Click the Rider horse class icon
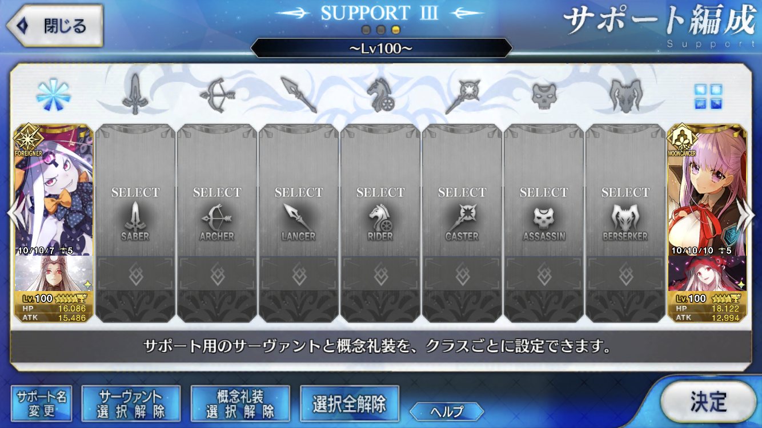The image size is (762, 428). 380,95
